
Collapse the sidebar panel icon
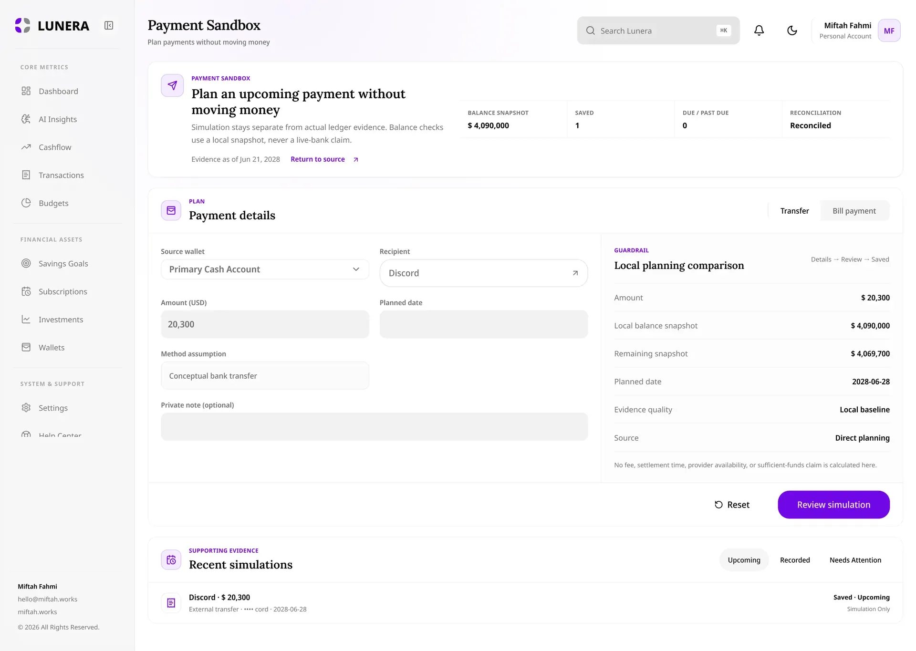(x=109, y=26)
